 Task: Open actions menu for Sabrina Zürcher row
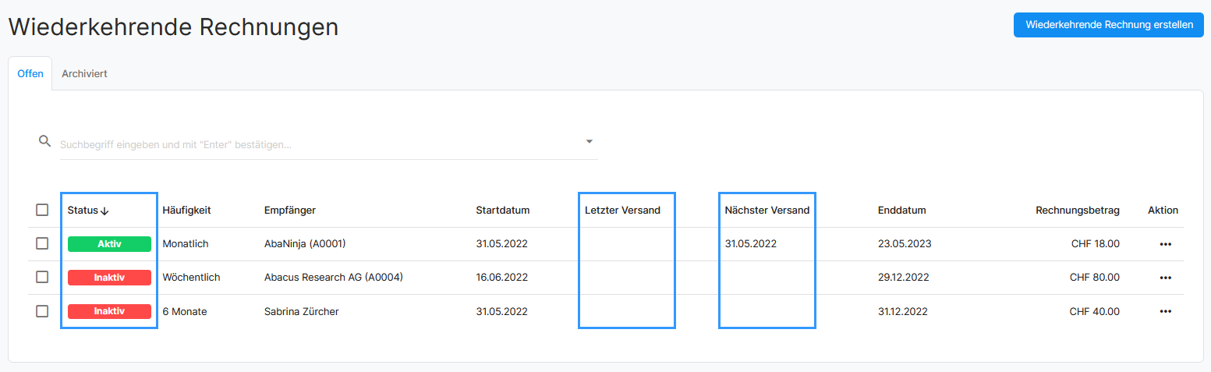(x=1165, y=312)
